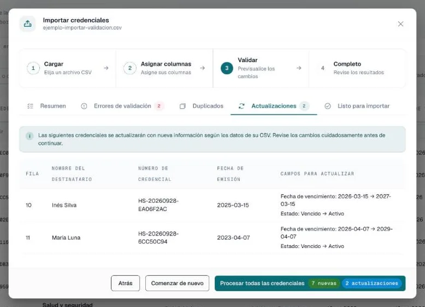Click the Errores de validación warning icon
Screen dimensions: 425x307
point(84,106)
